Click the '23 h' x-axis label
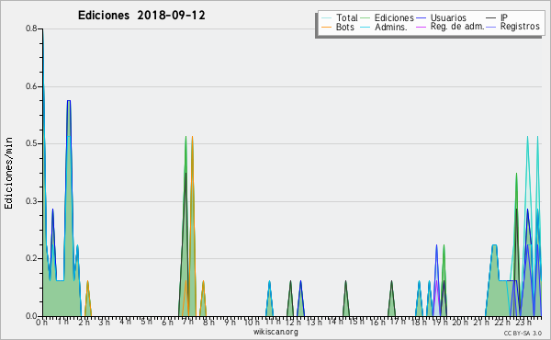 [523, 323]
